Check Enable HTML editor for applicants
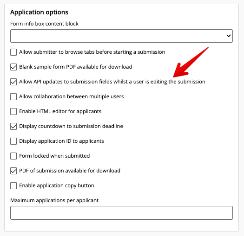244x236 pixels. click(x=13, y=111)
